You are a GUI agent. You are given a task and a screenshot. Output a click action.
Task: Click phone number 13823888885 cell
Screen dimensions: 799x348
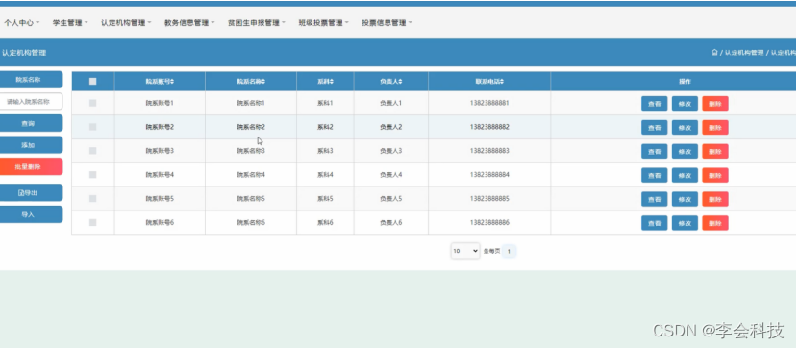coord(489,199)
